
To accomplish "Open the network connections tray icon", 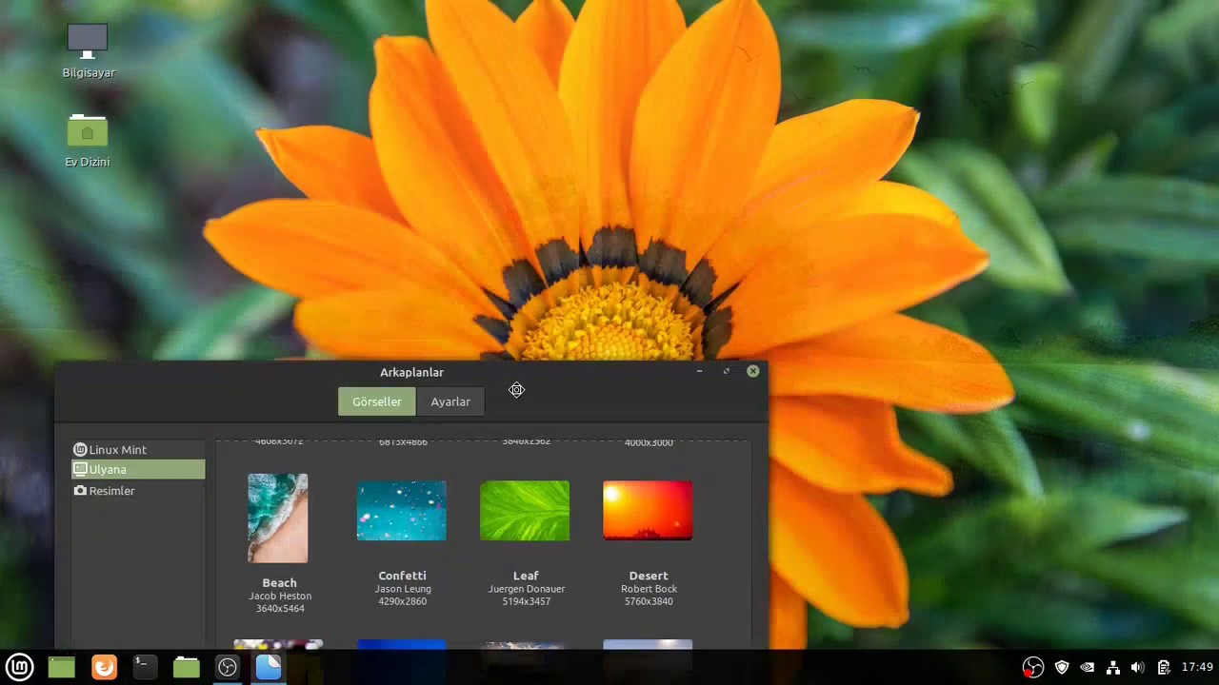I will click(x=1112, y=667).
